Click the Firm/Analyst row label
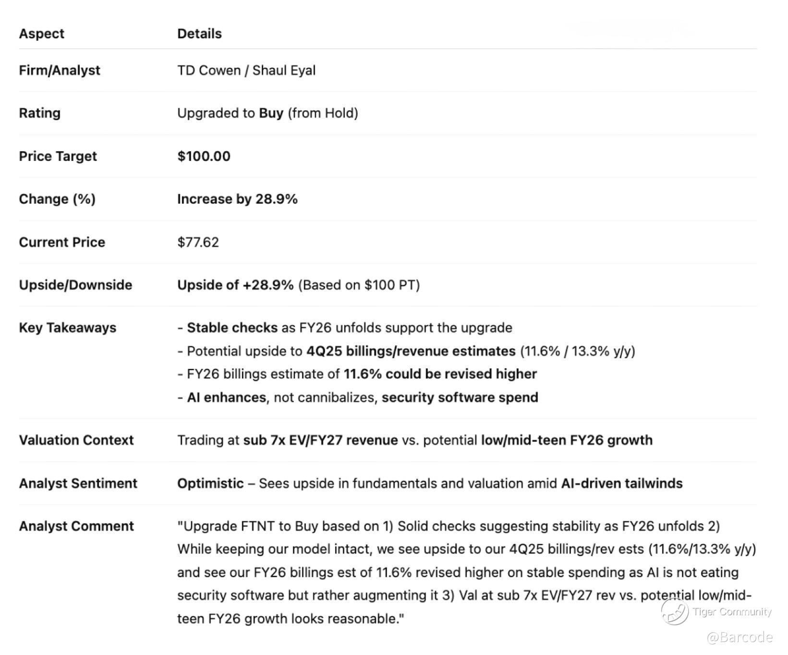This screenshot has width=788, height=655. point(60,71)
